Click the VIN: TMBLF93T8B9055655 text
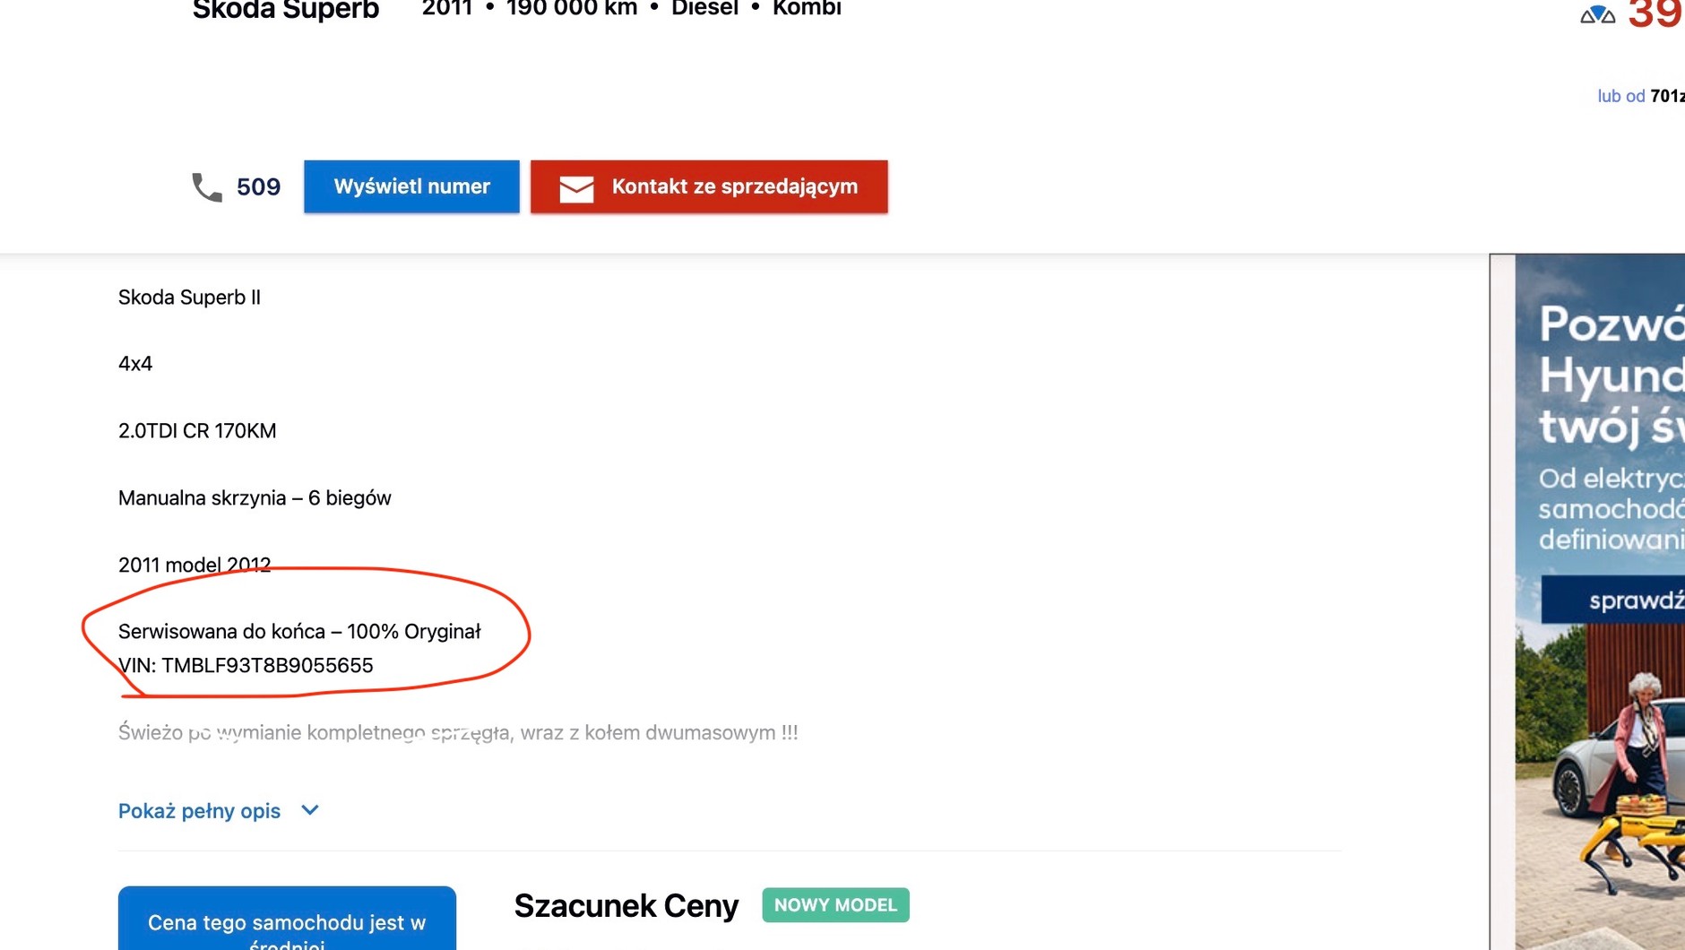Image resolution: width=1685 pixels, height=950 pixels. click(x=246, y=665)
